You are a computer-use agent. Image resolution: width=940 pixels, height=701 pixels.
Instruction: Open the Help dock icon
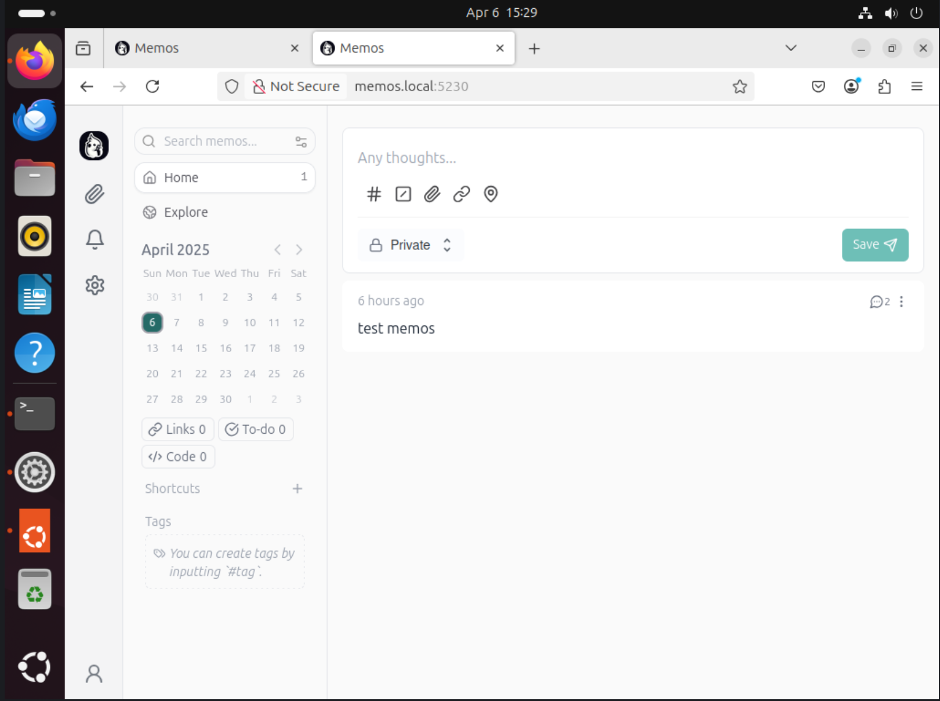35,353
